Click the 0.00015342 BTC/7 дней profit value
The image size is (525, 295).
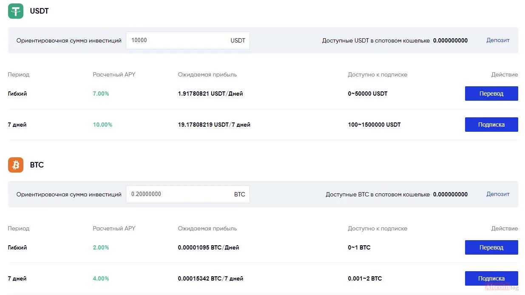(x=210, y=278)
